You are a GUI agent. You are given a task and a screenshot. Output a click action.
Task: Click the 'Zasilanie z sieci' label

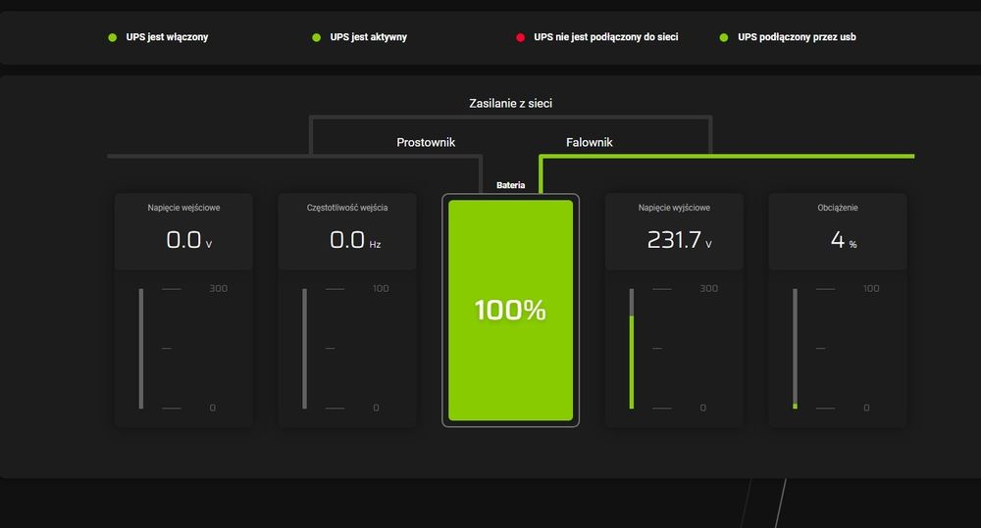(x=510, y=103)
